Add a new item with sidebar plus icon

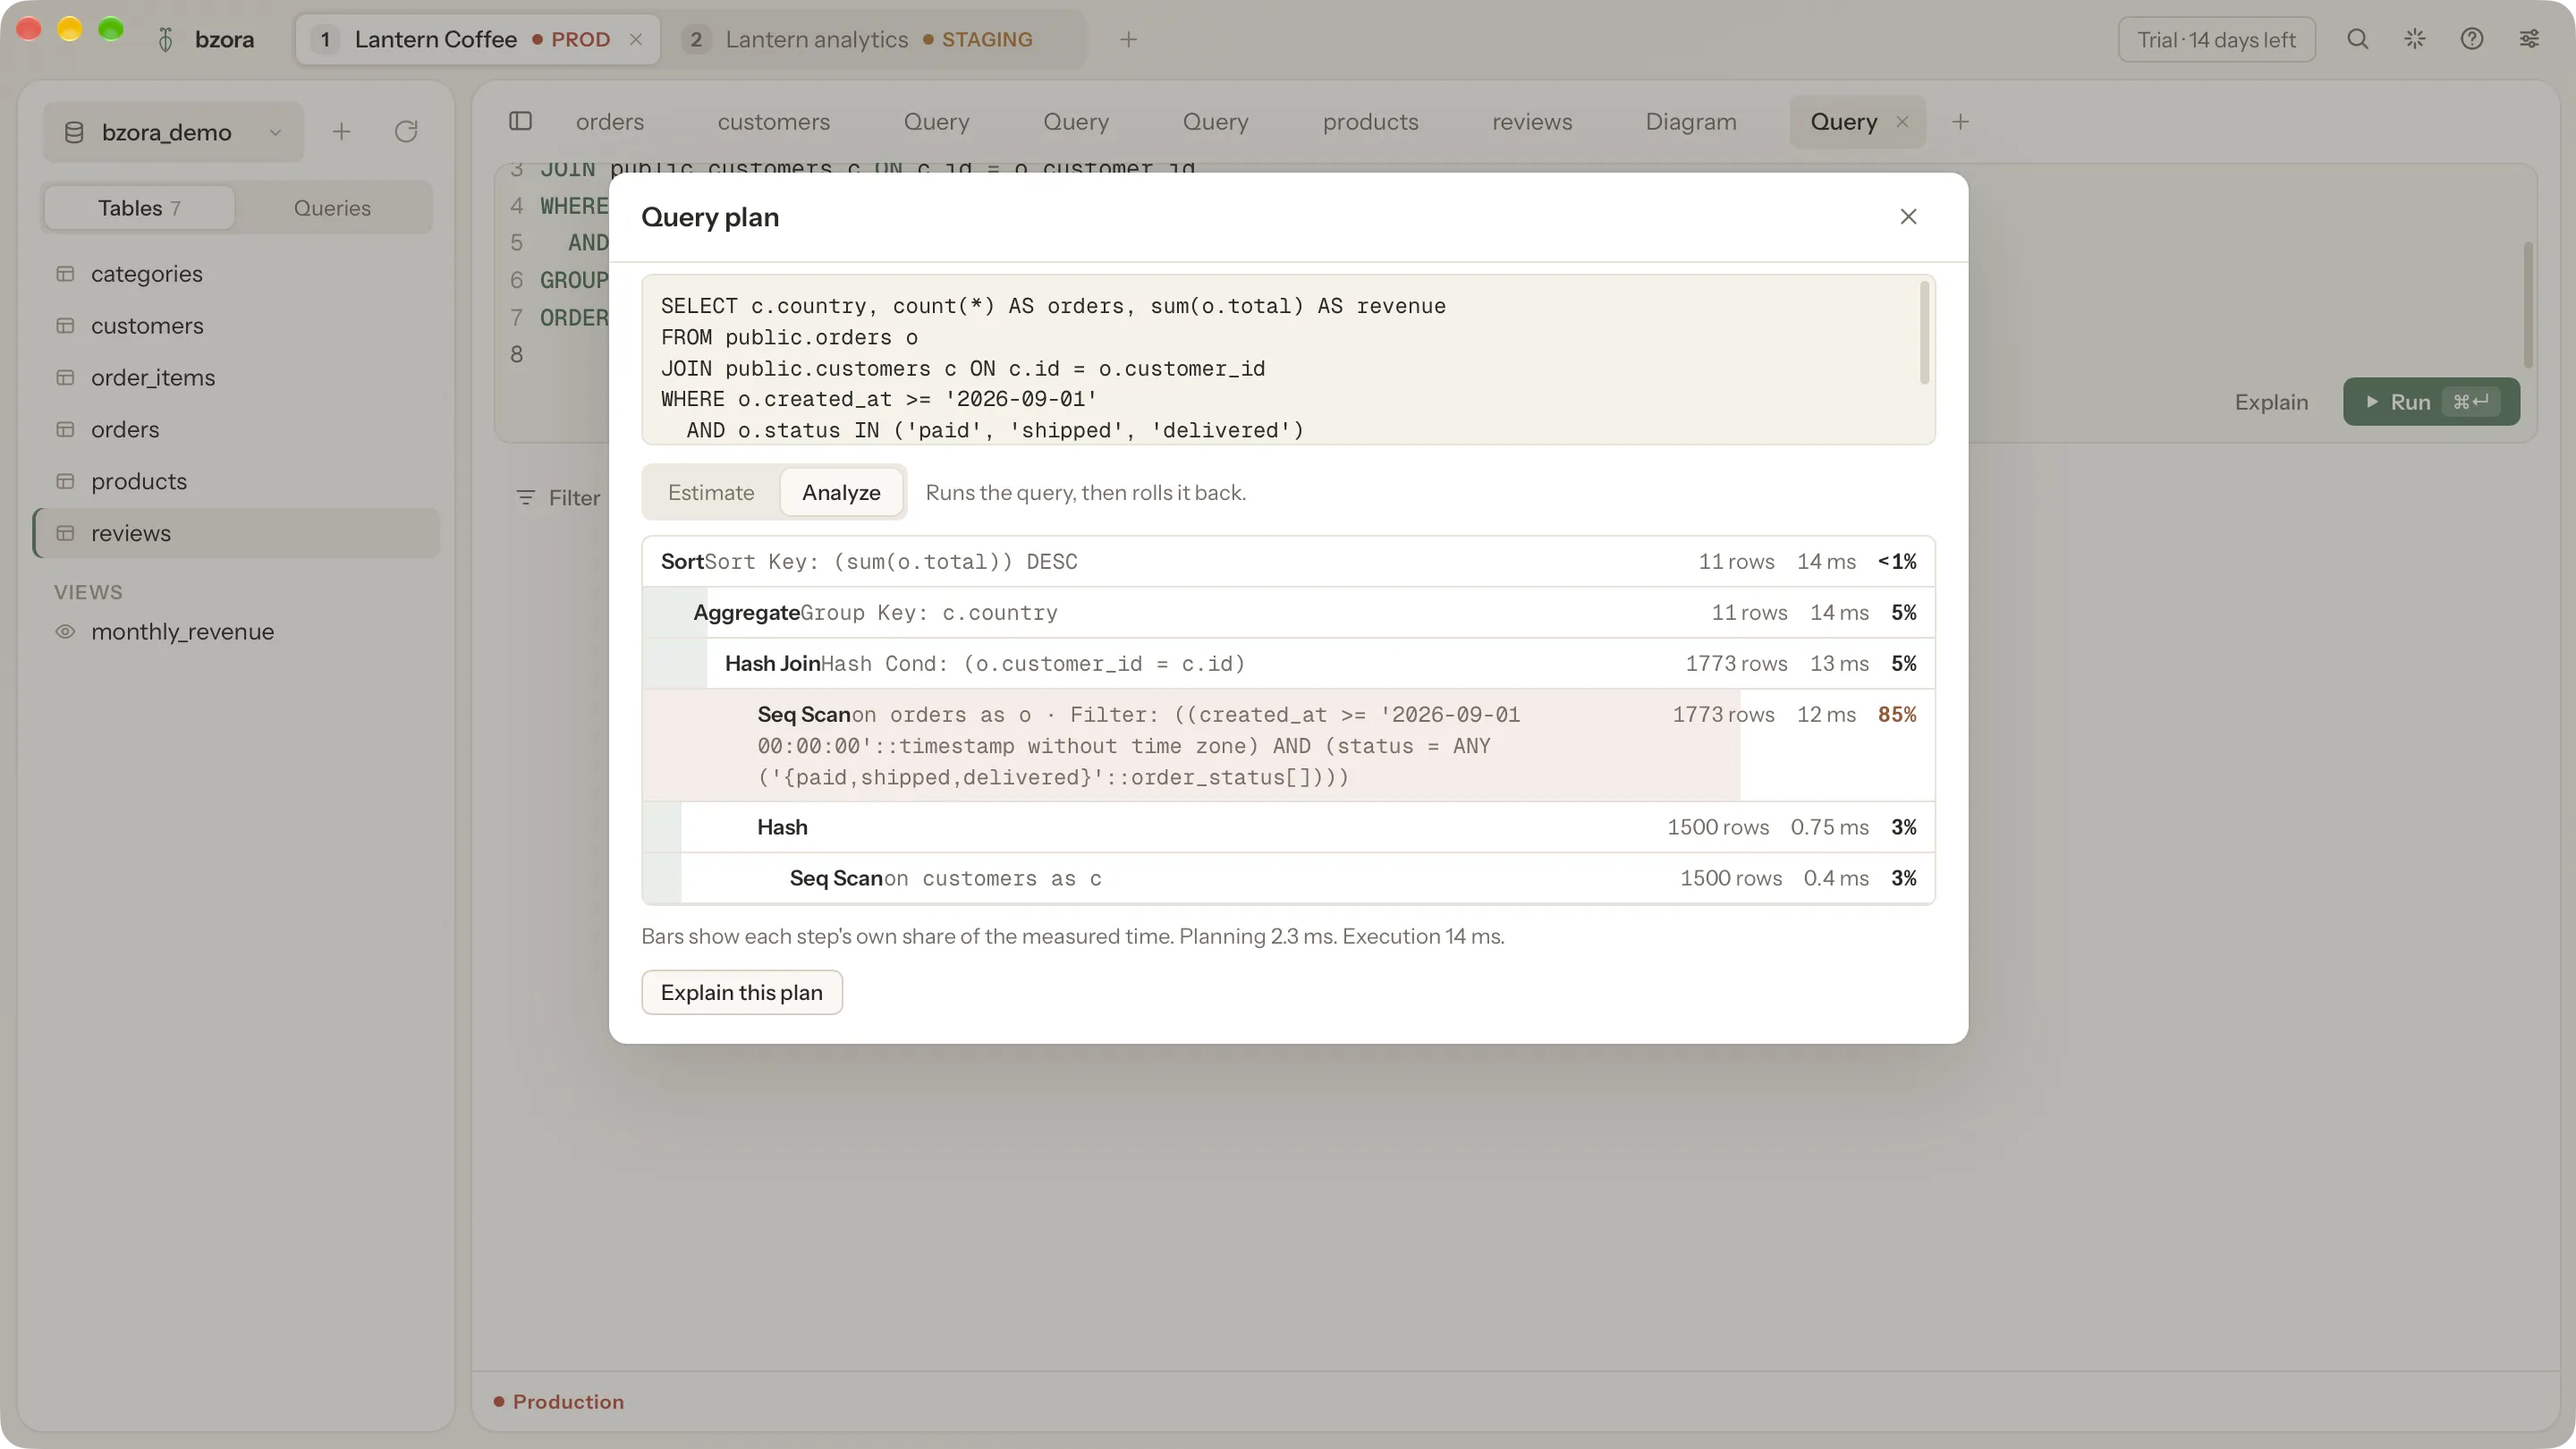341,132
